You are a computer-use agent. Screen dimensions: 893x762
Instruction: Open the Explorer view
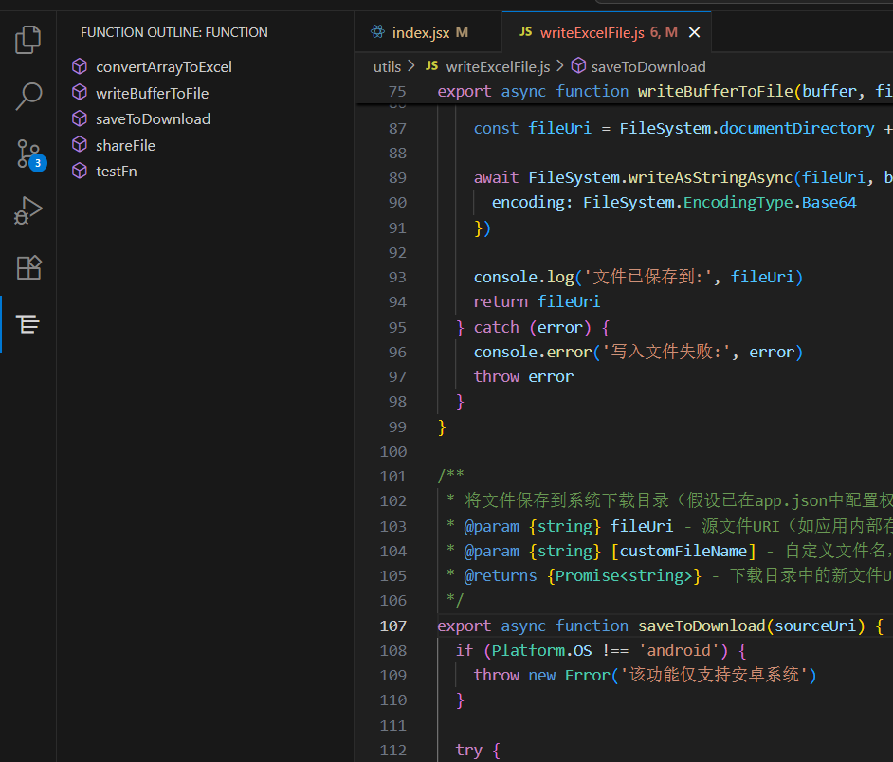[x=27, y=39]
